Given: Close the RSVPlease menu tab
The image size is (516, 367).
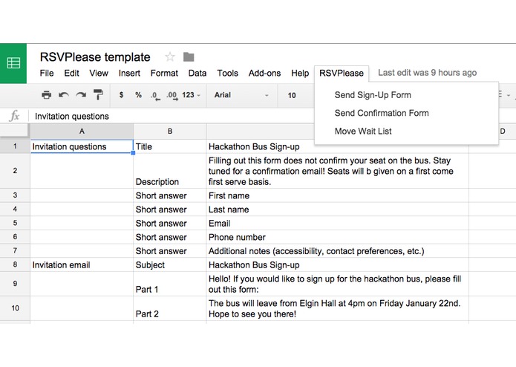Looking at the screenshot, I should (342, 73).
